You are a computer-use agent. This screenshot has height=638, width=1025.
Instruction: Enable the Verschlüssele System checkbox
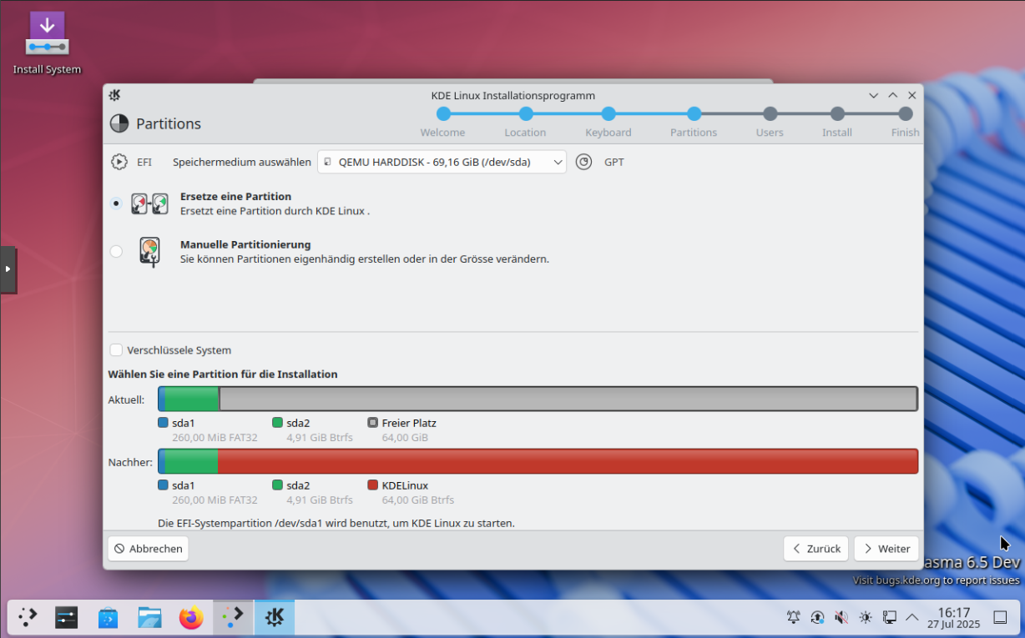click(x=116, y=350)
